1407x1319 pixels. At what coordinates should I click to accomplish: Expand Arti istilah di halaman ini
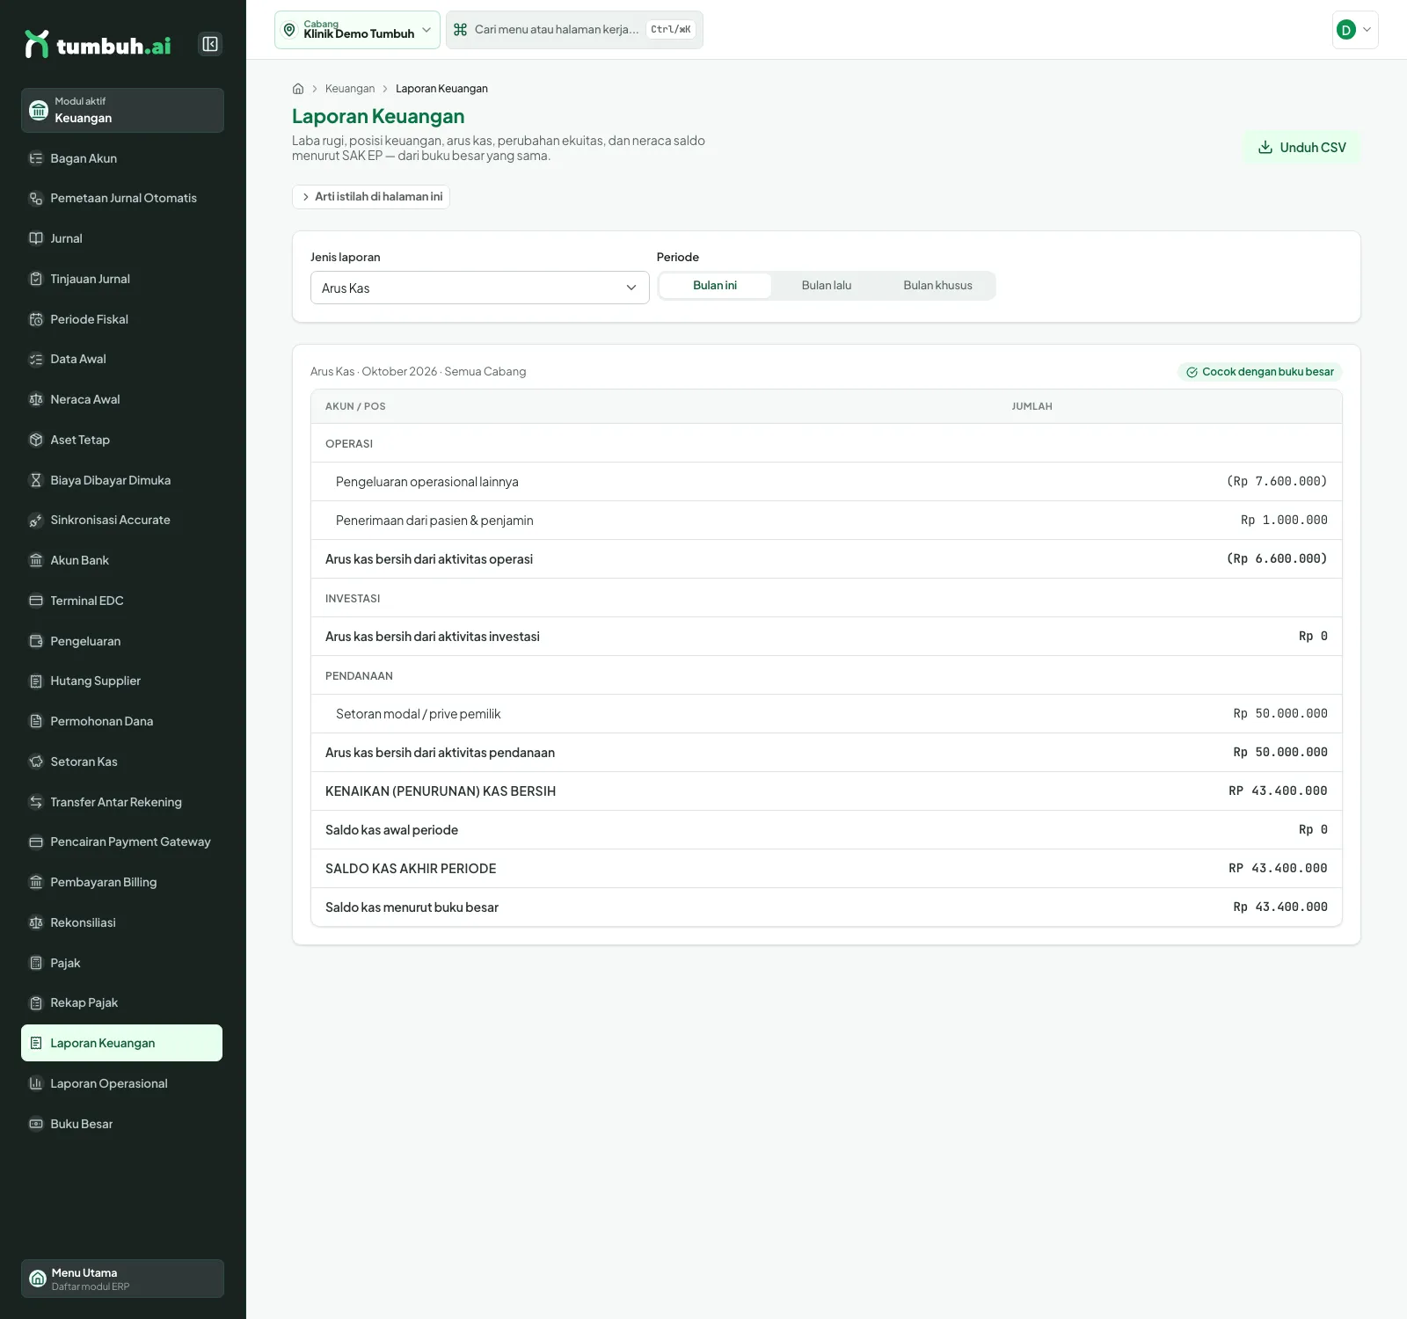tap(371, 197)
